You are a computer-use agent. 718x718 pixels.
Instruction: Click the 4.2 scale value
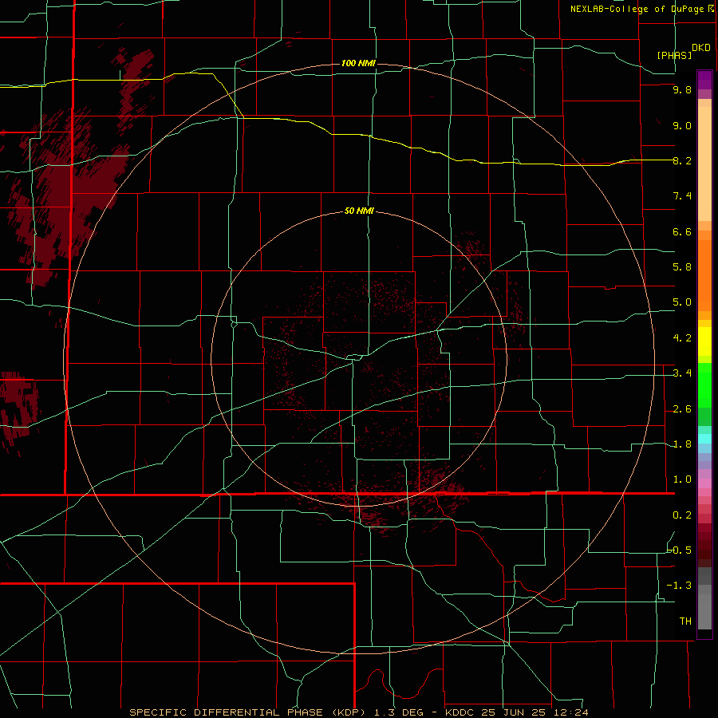point(682,338)
